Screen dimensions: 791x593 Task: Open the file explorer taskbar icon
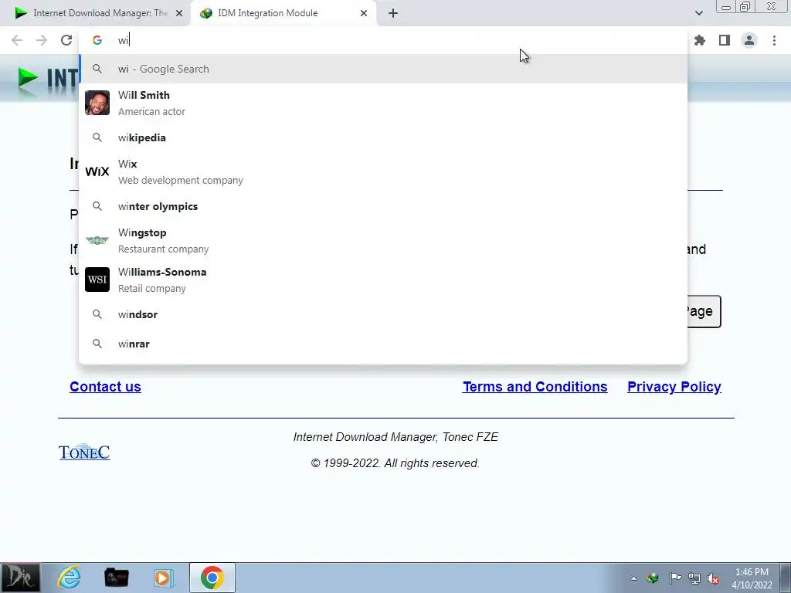coord(116,578)
